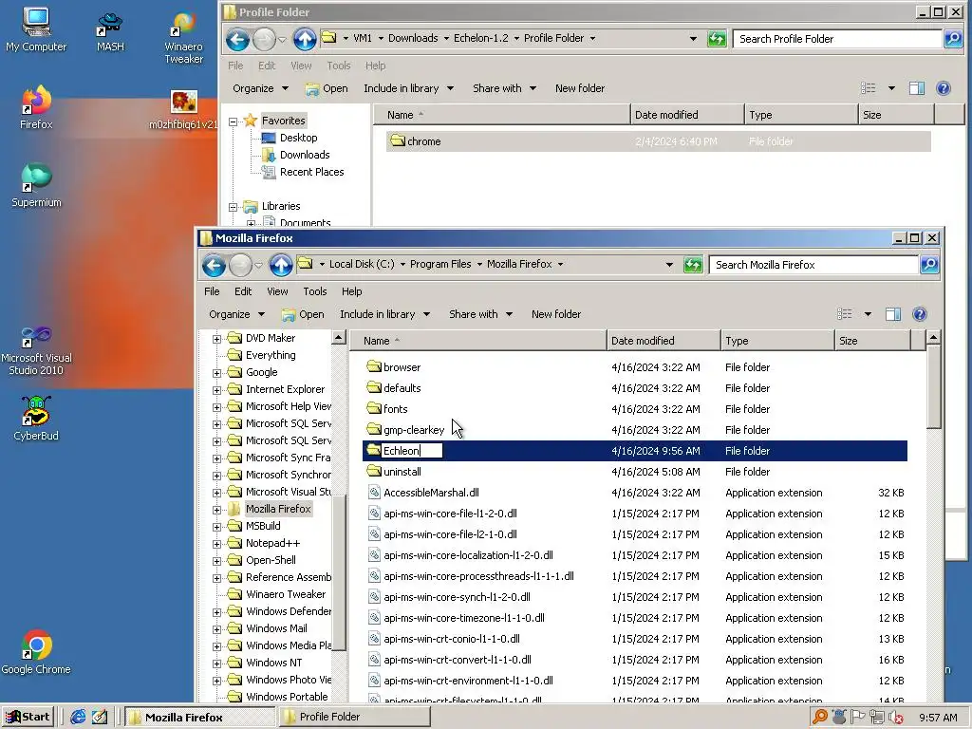Open Share with dropdown in Profile Folder window
The width and height of the screenshot is (972, 729).
point(505,88)
